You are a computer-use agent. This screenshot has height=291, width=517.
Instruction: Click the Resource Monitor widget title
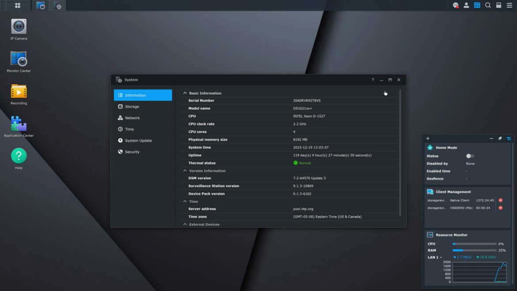pos(452,235)
